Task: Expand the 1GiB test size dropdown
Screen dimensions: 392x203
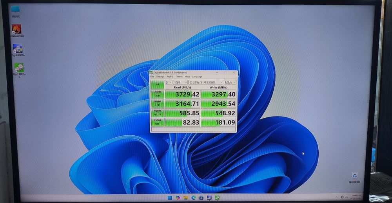Action: click(x=180, y=82)
